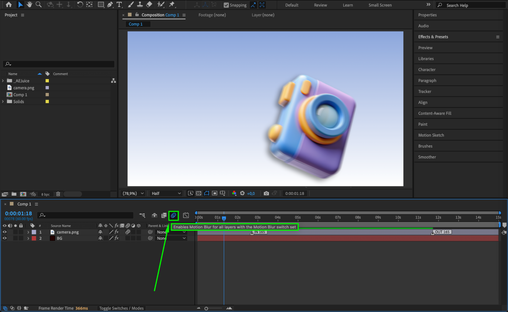508x312 pixels.
Task: Open the Half resolution dropdown
Action: 166,193
